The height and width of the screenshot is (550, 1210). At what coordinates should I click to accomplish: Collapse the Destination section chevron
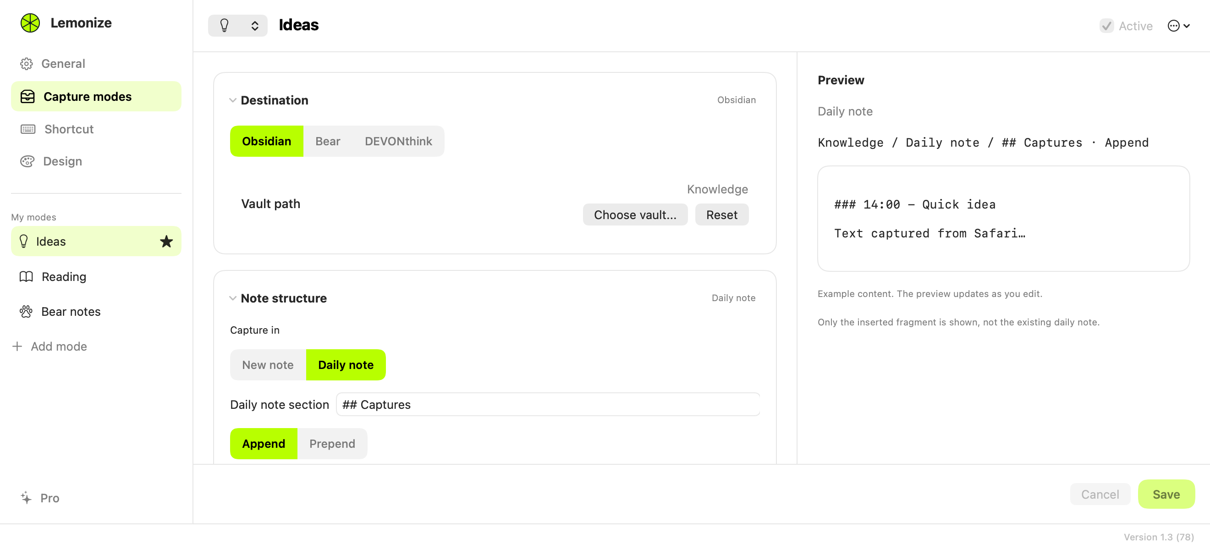[x=232, y=100]
